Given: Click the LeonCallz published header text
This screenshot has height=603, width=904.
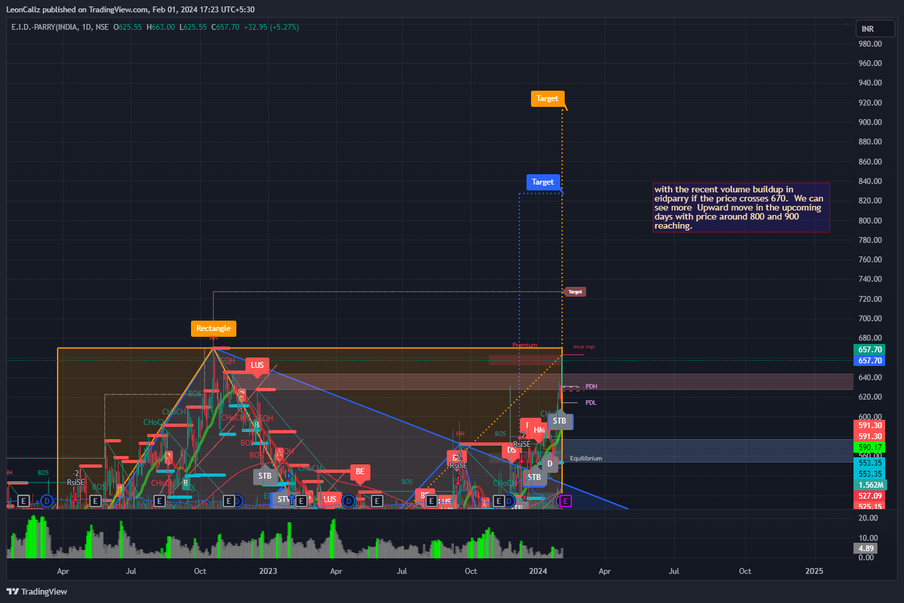Looking at the screenshot, I should pyautogui.click(x=130, y=10).
